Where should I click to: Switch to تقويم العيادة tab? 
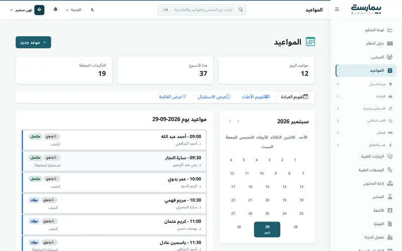(295, 97)
